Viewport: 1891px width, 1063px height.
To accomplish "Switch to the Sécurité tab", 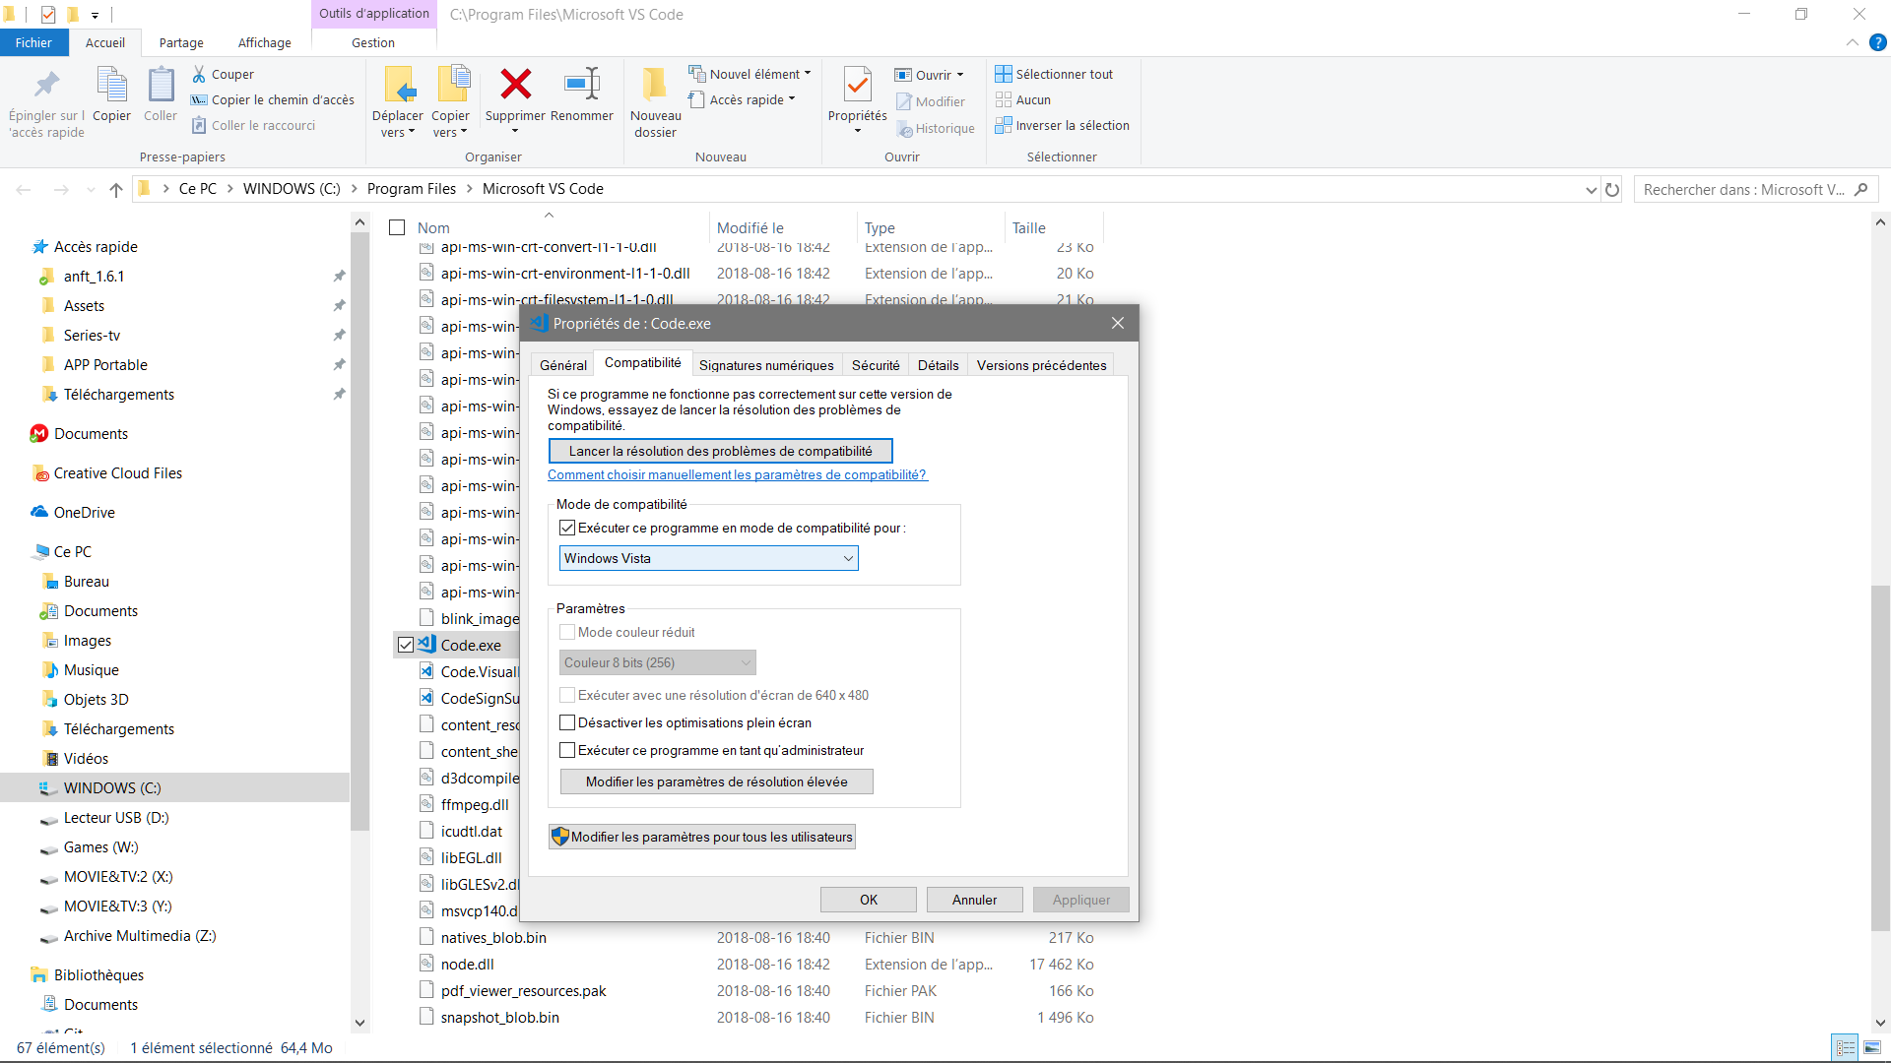I will [875, 365].
